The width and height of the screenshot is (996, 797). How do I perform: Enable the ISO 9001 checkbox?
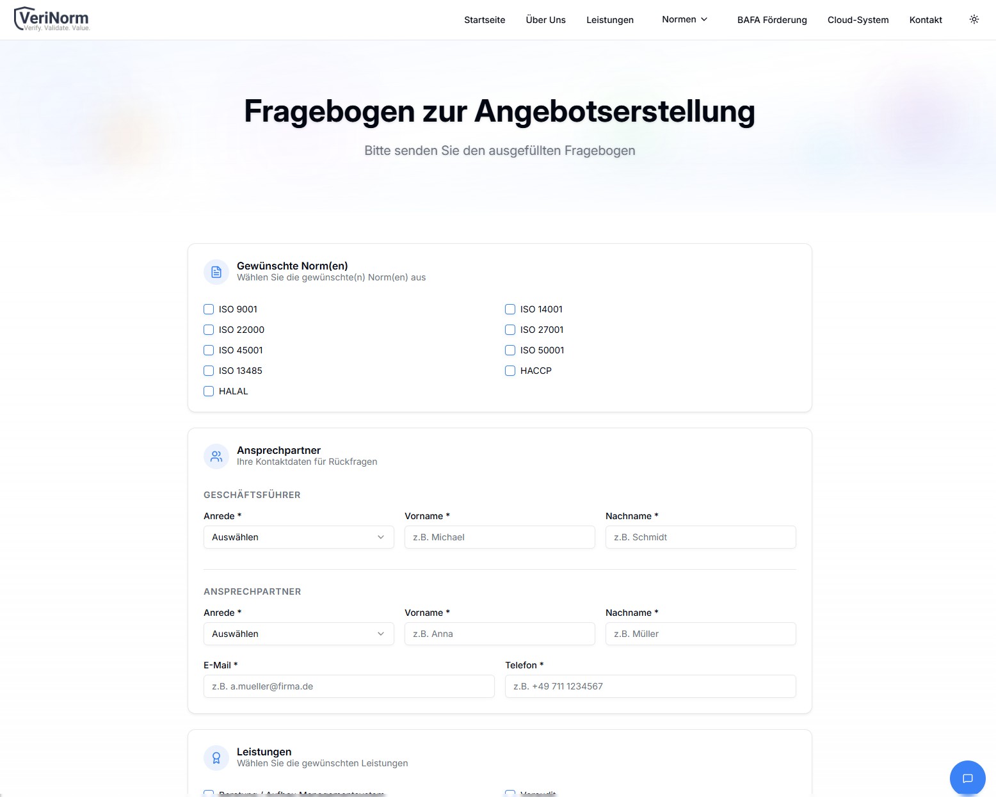point(209,309)
